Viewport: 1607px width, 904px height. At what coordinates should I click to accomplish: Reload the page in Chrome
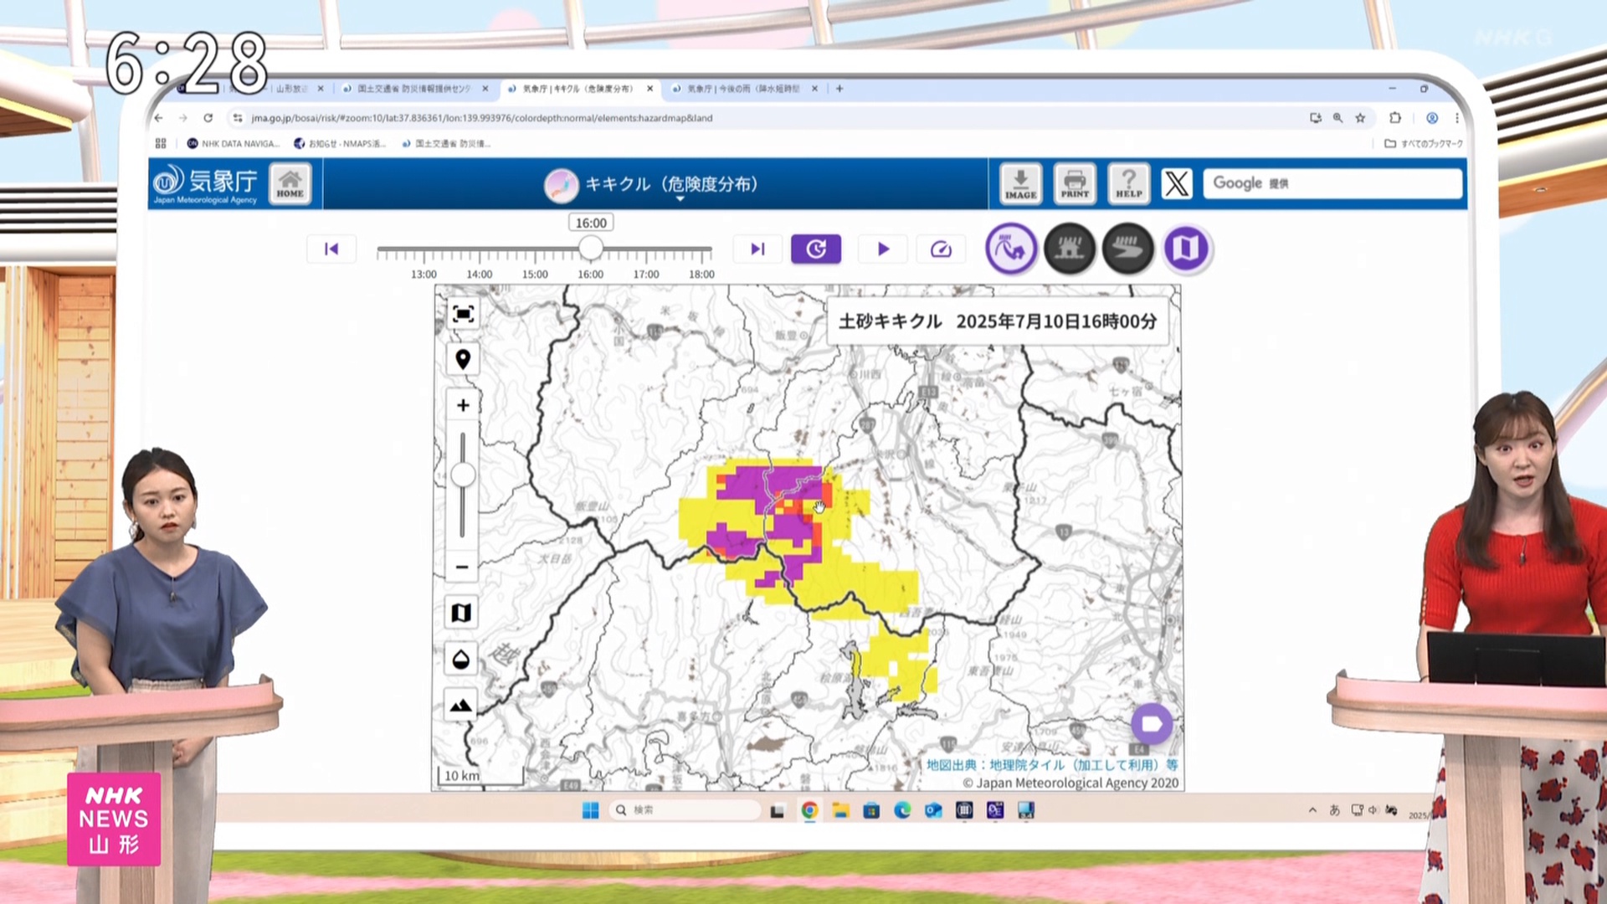pyautogui.click(x=208, y=118)
